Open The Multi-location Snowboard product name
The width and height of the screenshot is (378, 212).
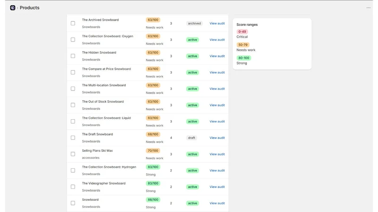tap(104, 85)
